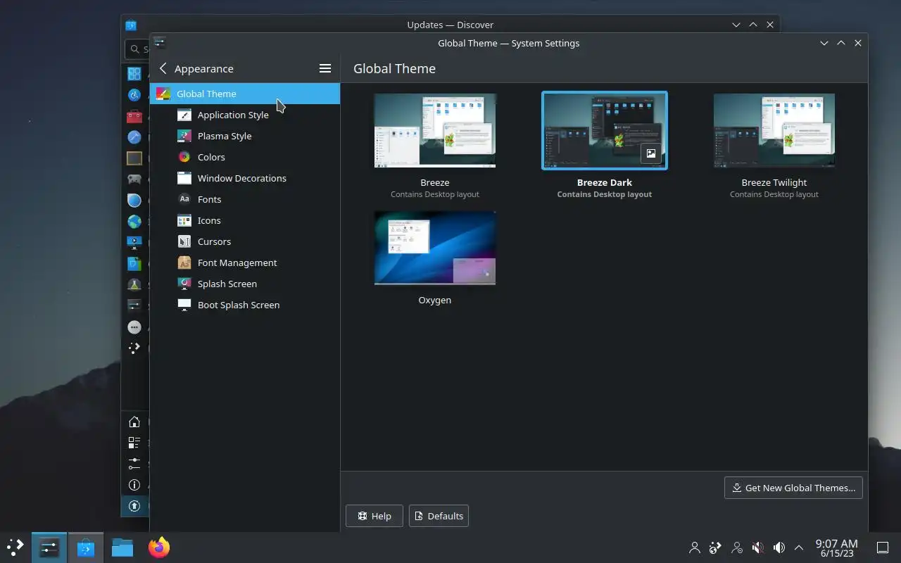Reset with the Defaults button
The image size is (901, 563).
439,516
